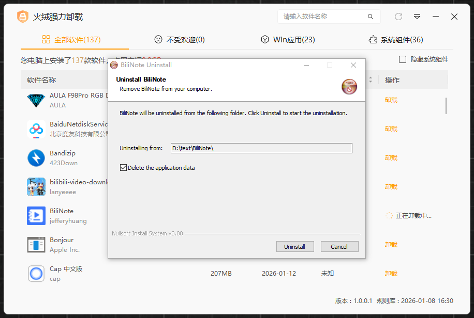Switch to 系统组件(36) tab

[395, 40]
